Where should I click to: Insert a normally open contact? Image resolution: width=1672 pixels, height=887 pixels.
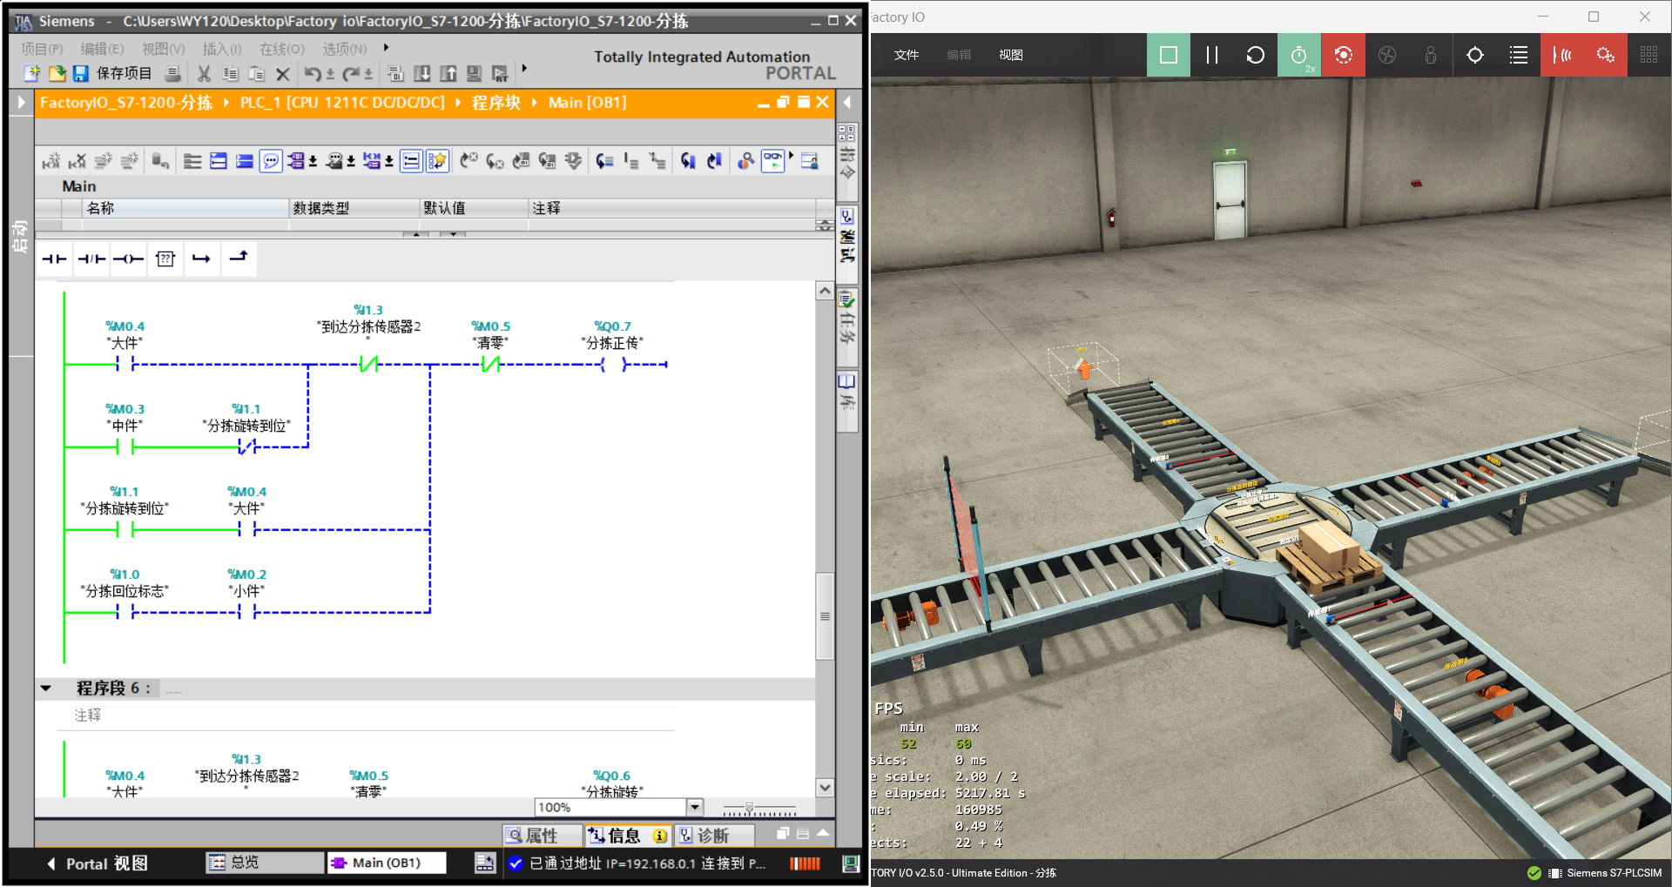54,259
